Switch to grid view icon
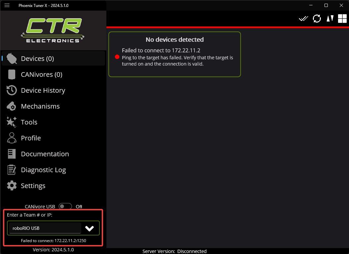This screenshot has height=254, width=349. (x=342, y=19)
